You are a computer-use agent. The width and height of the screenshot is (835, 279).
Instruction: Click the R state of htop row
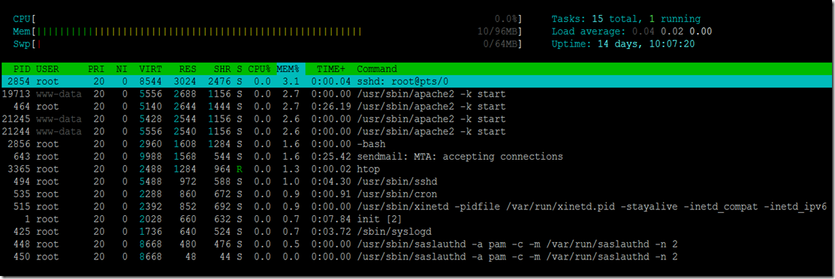point(240,169)
